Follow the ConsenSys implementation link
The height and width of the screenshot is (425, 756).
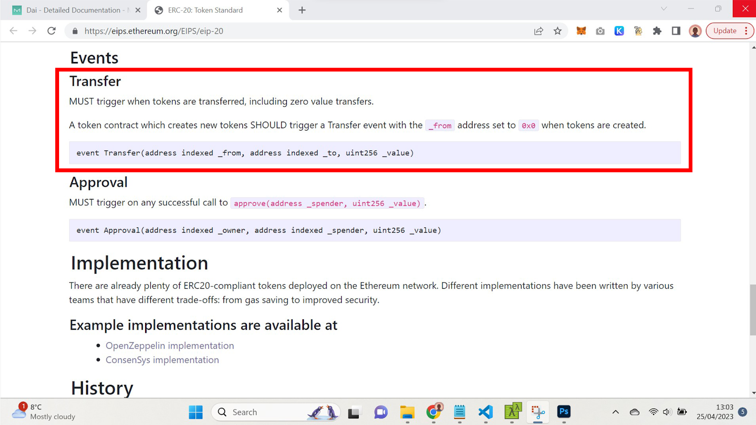[162, 360]
